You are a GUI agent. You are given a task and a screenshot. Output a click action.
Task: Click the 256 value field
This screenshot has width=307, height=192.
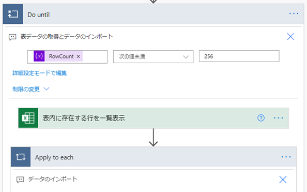tap(239, 56)
